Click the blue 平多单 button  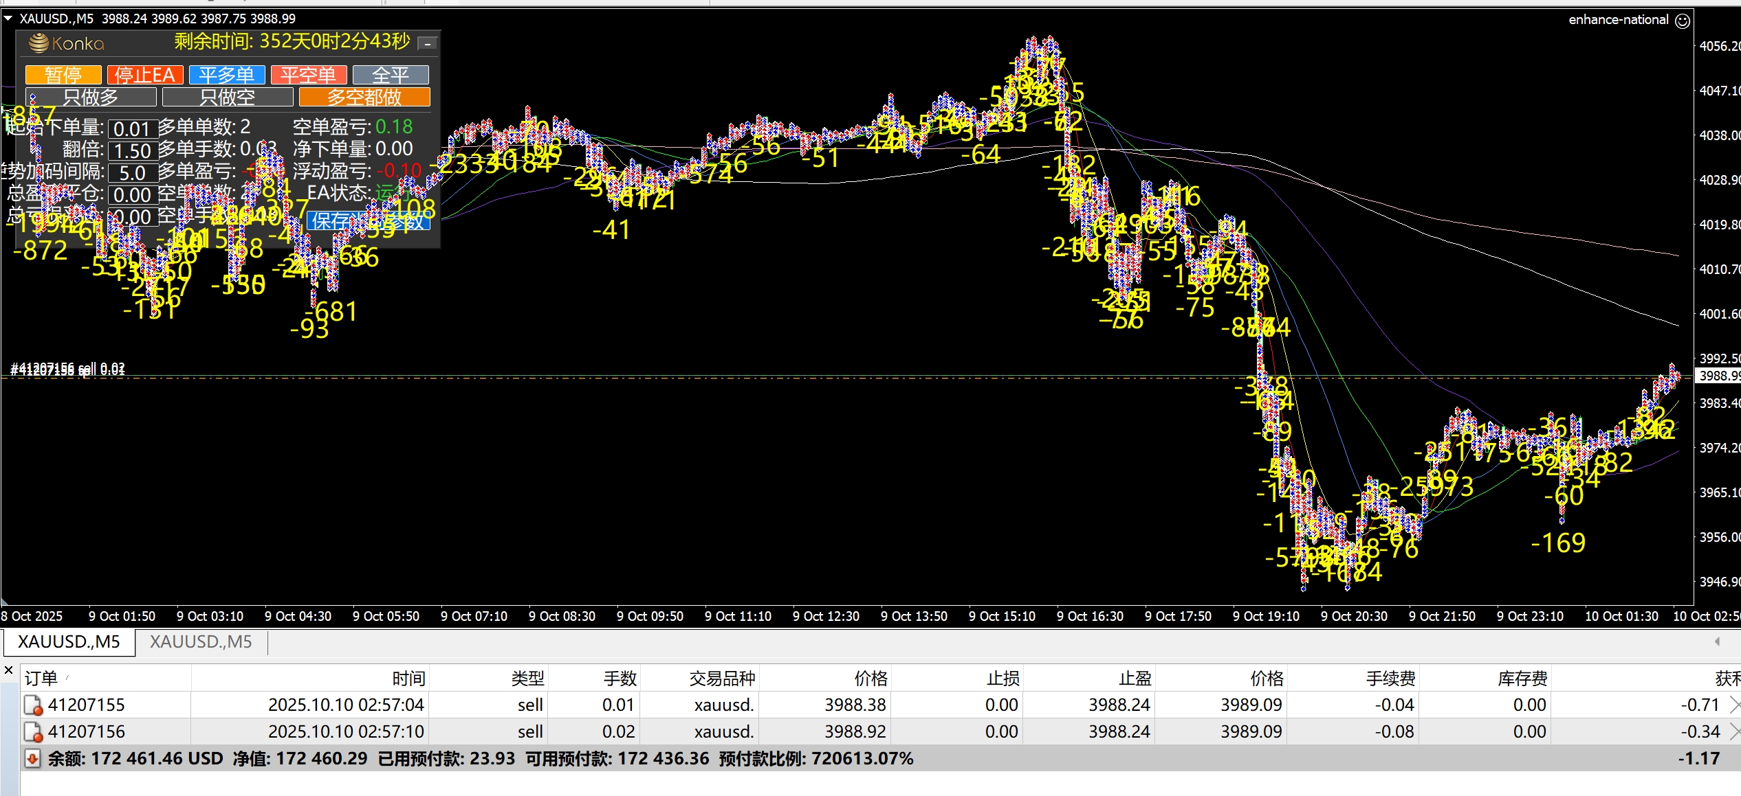pyautogui.click(x=227, y=74)
